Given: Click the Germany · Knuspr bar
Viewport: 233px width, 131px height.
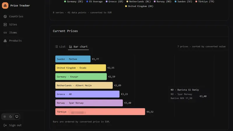Looking at the screenshot, I should (x=81, y=77).
